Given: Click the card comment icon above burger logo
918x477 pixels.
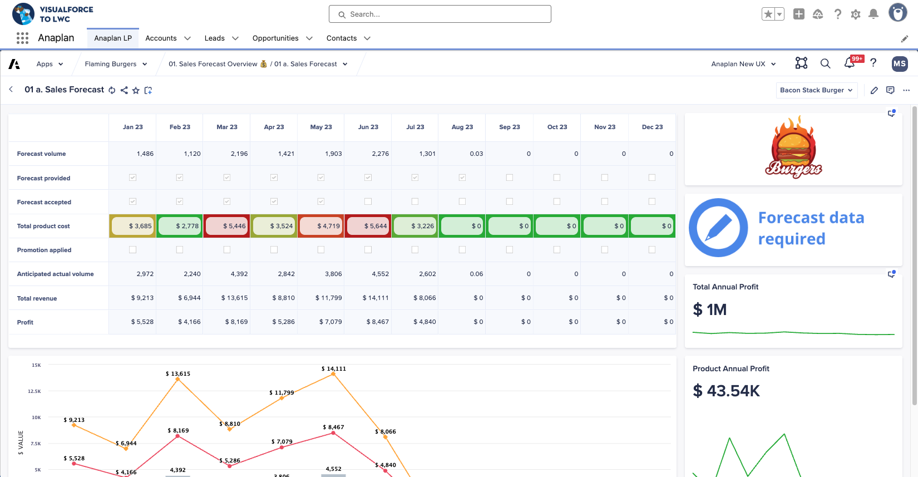Looking at the screenshot, I should (891, 113).
